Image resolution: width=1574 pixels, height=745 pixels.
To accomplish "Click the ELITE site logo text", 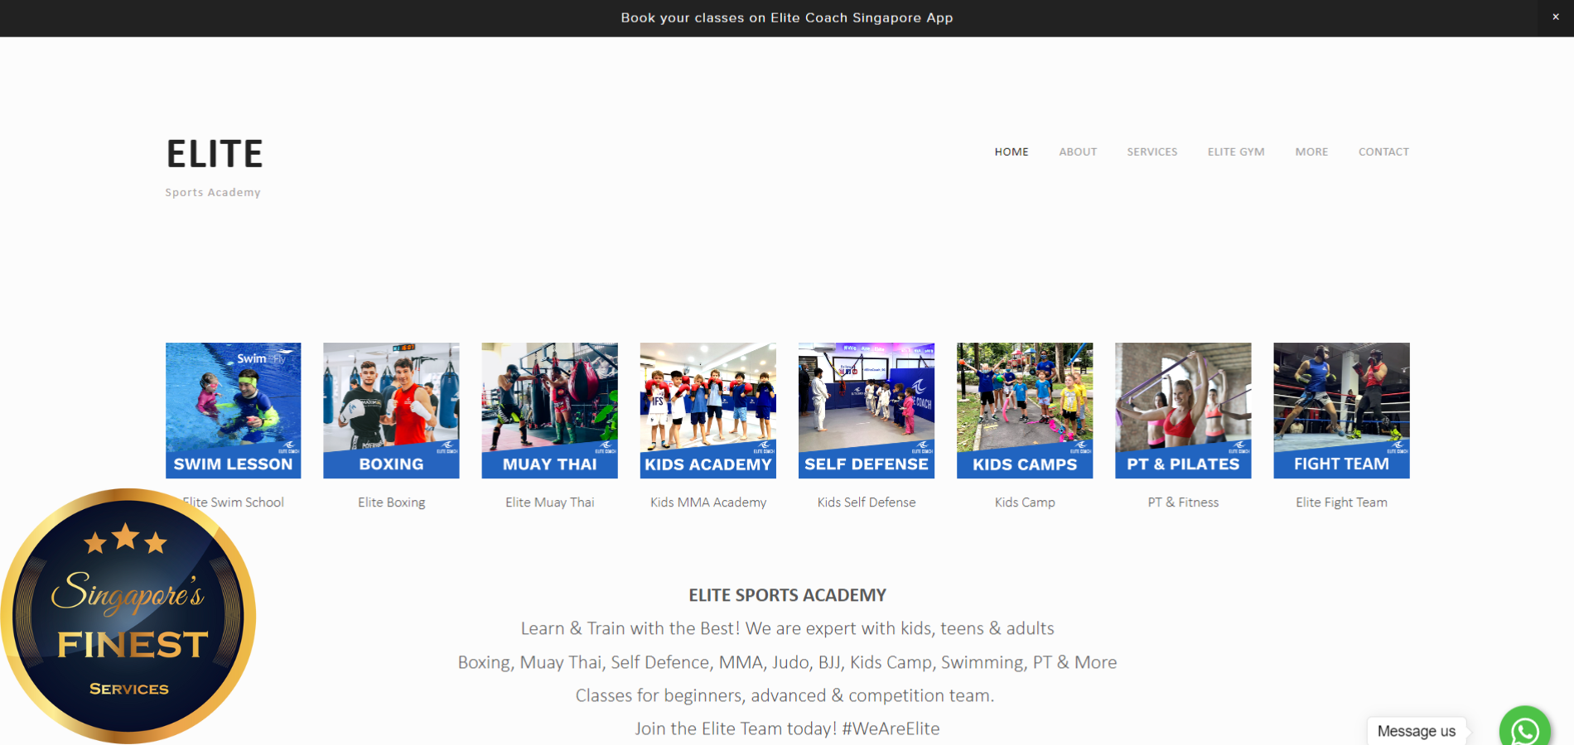I will coord(215,155).
